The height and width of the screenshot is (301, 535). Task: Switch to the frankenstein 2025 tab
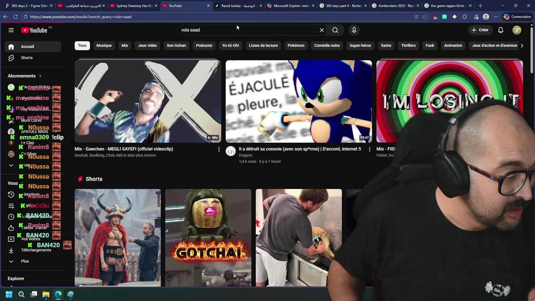point(395,6)
